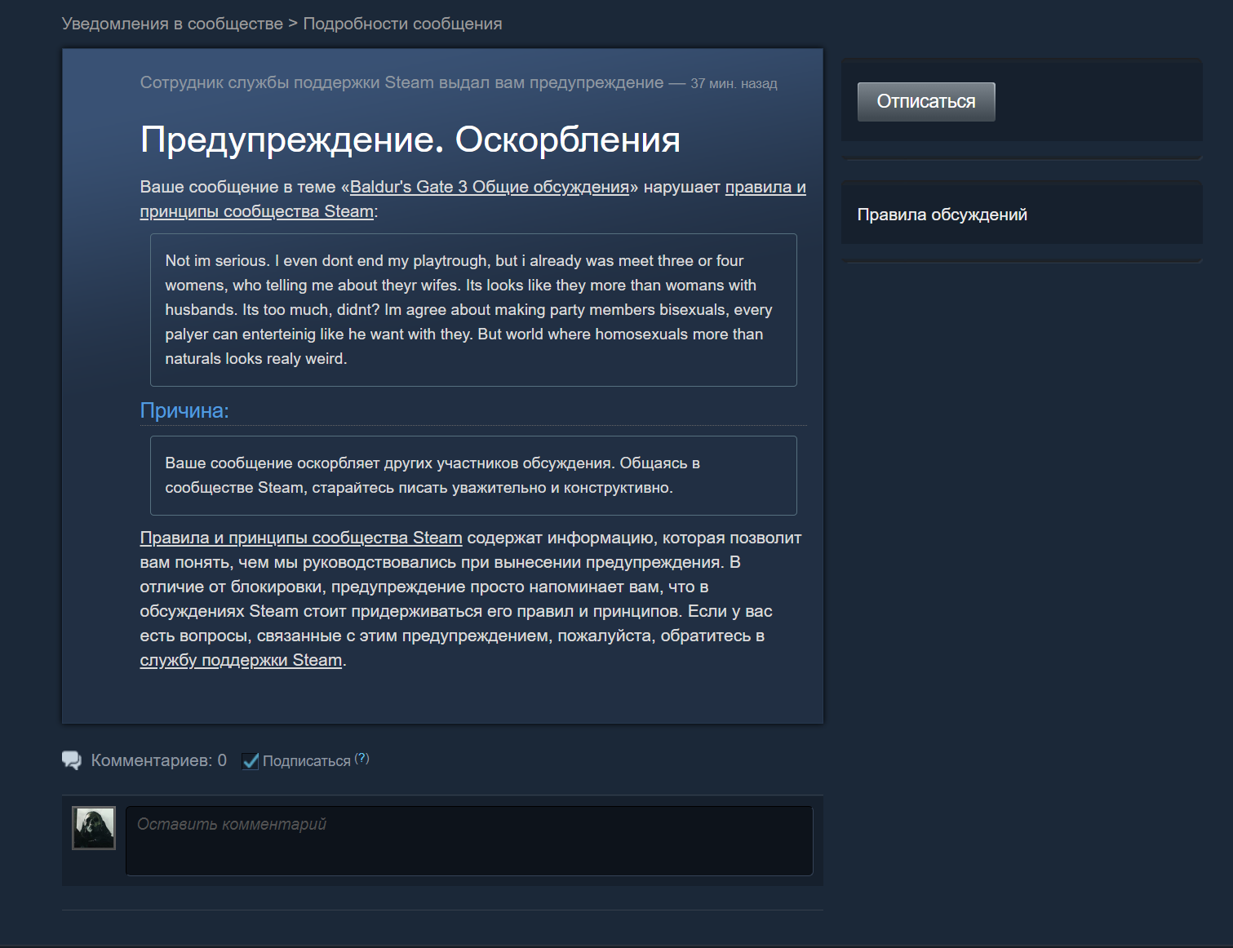Click the comments speech bubble icon
The width and height of the screenshot is (1233, 948).
[x=72, y=760]
